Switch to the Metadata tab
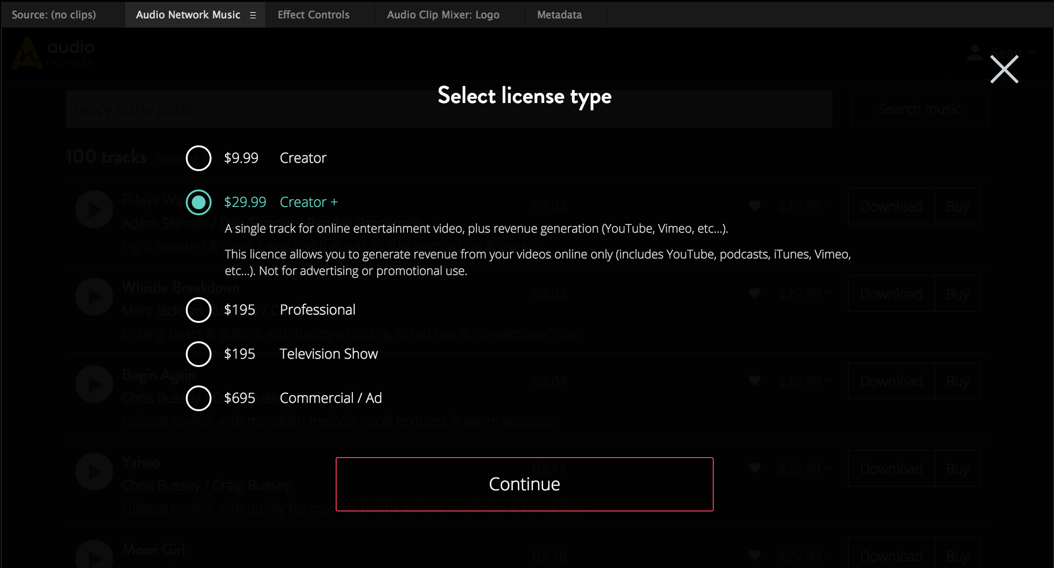This screenshot has height=568, width=1054. tap(560, 15)
